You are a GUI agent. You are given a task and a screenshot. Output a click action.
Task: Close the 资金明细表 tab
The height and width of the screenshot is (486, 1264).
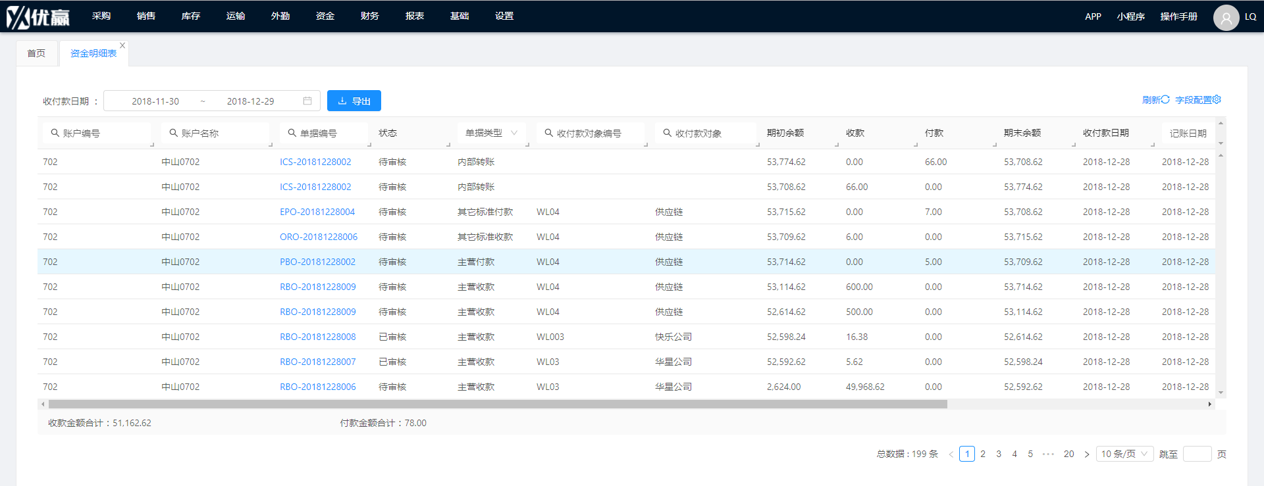click(x=122, y=45)
